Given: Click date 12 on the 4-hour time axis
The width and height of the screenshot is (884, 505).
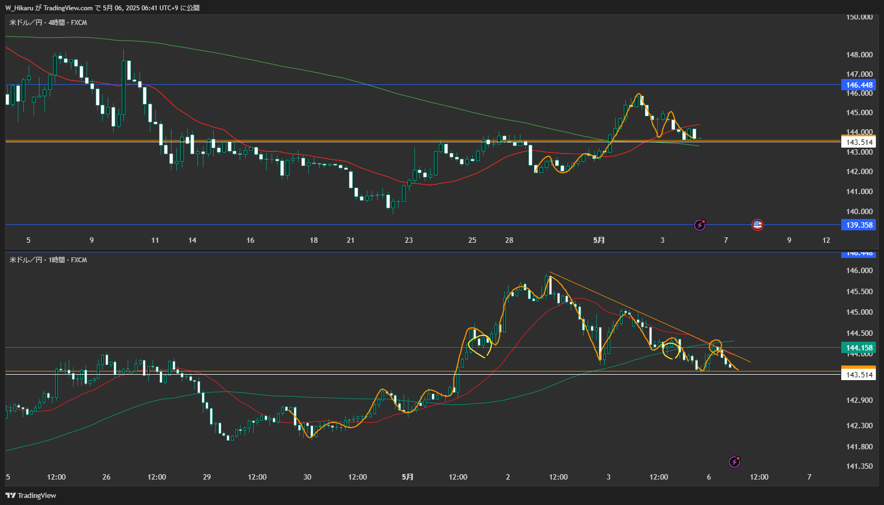Looking at the screenshot, I should 826,240.
